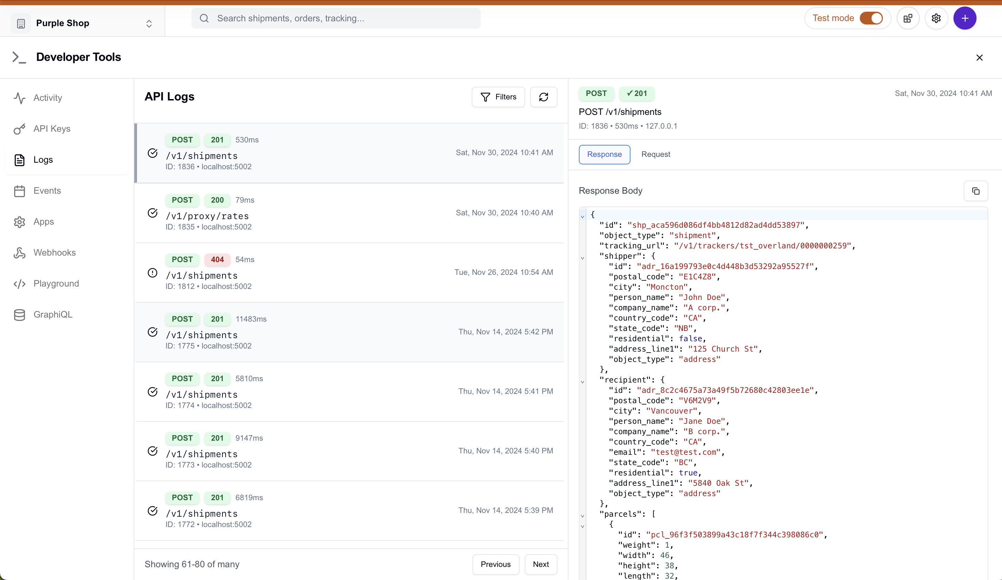This screenshot has height=580, width=1002.
Task: Refresh the API Logs list
Action: coord(544,97)
